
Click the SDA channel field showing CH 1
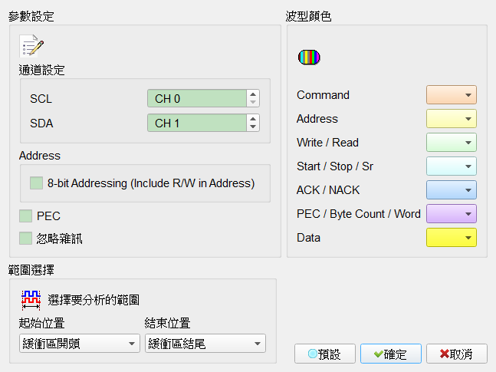pyautogui.click(x=197, y=123)
